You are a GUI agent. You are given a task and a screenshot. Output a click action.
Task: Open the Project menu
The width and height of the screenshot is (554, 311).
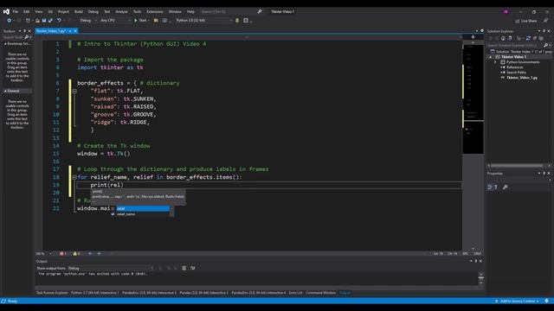pyautogui.click(x=63, y=11)
